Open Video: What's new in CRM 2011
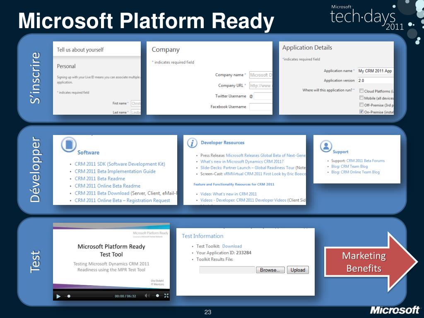The height and width of the screenshot is (318, 424). coord(229,194)
